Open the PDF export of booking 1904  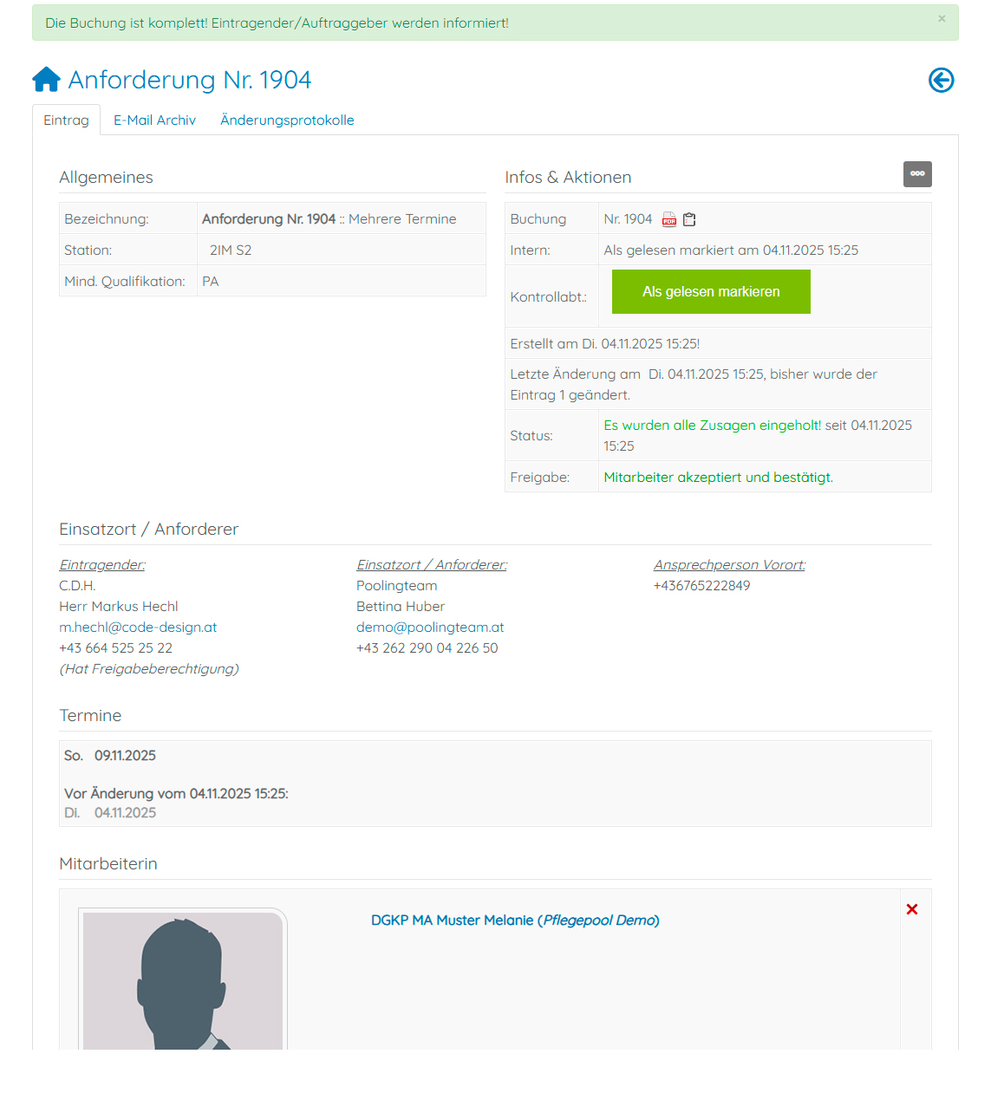(669, 220)
